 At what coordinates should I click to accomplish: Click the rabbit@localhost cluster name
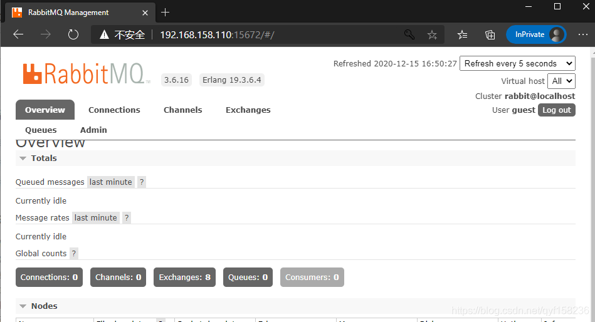pos(540,96)
